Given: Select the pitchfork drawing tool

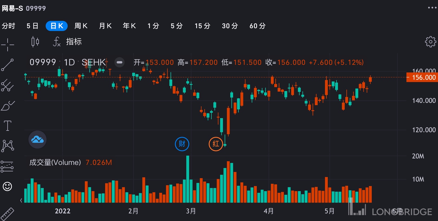Looking at the screenshot, I should [8, 85].
